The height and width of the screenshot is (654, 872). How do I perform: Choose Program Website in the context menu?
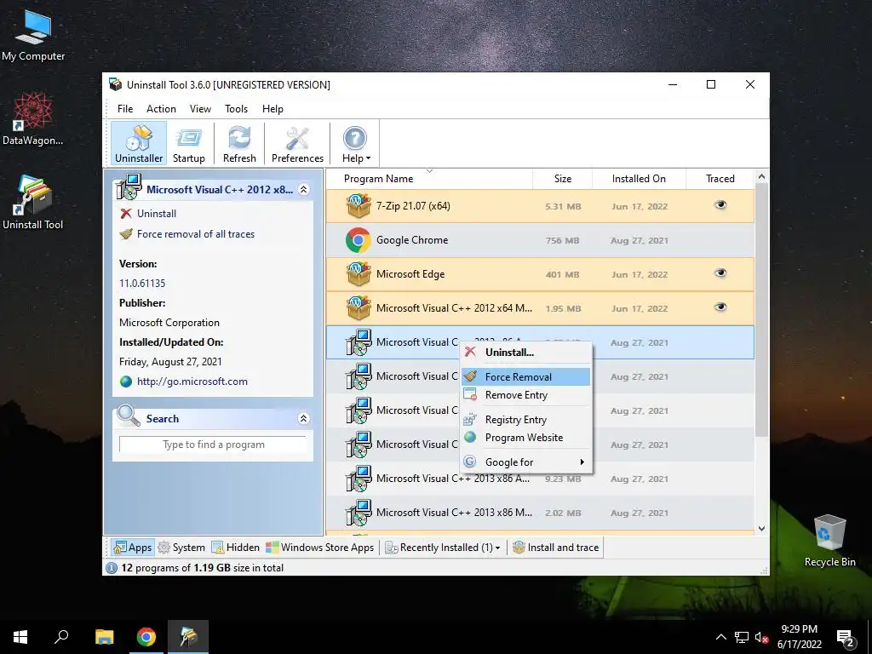click(526, 438)
